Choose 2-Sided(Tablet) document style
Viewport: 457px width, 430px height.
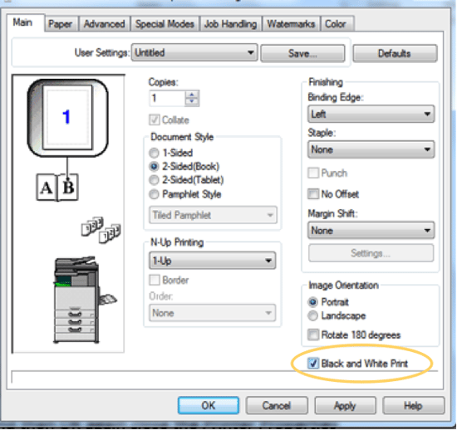click(x=154, y=180)
